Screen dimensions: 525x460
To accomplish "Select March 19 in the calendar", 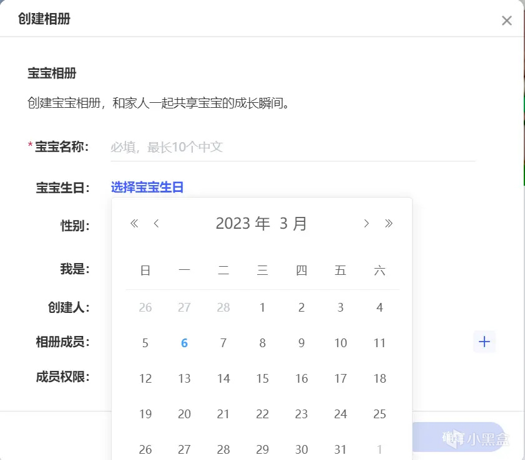I will click(x=145, y=414).
